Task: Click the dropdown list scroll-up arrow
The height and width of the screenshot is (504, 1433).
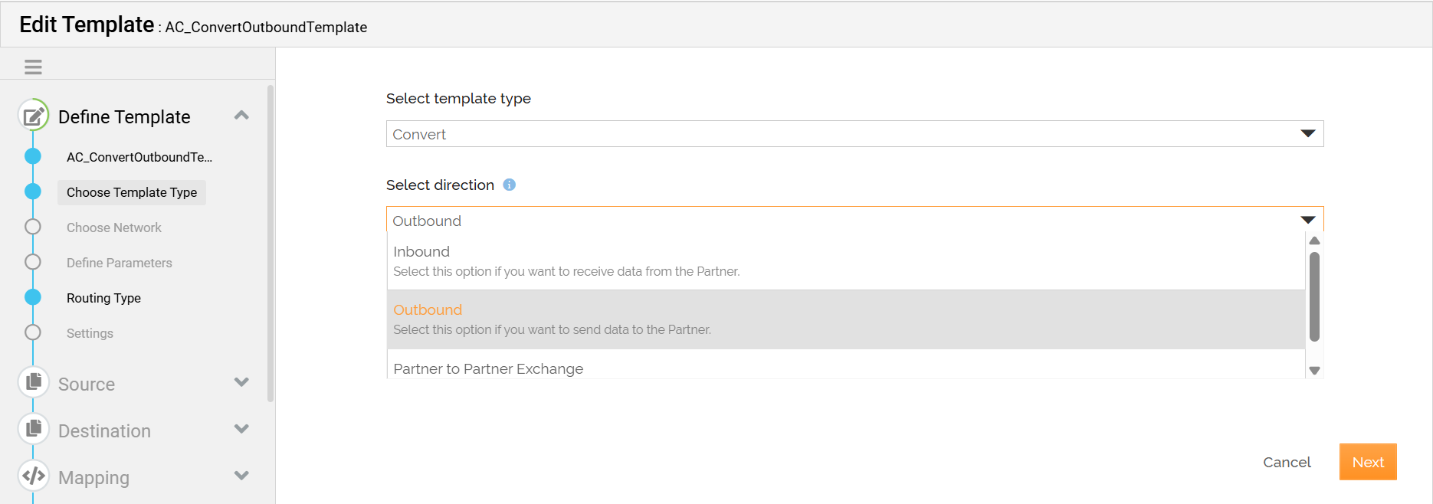Action: coord(1314,241)
